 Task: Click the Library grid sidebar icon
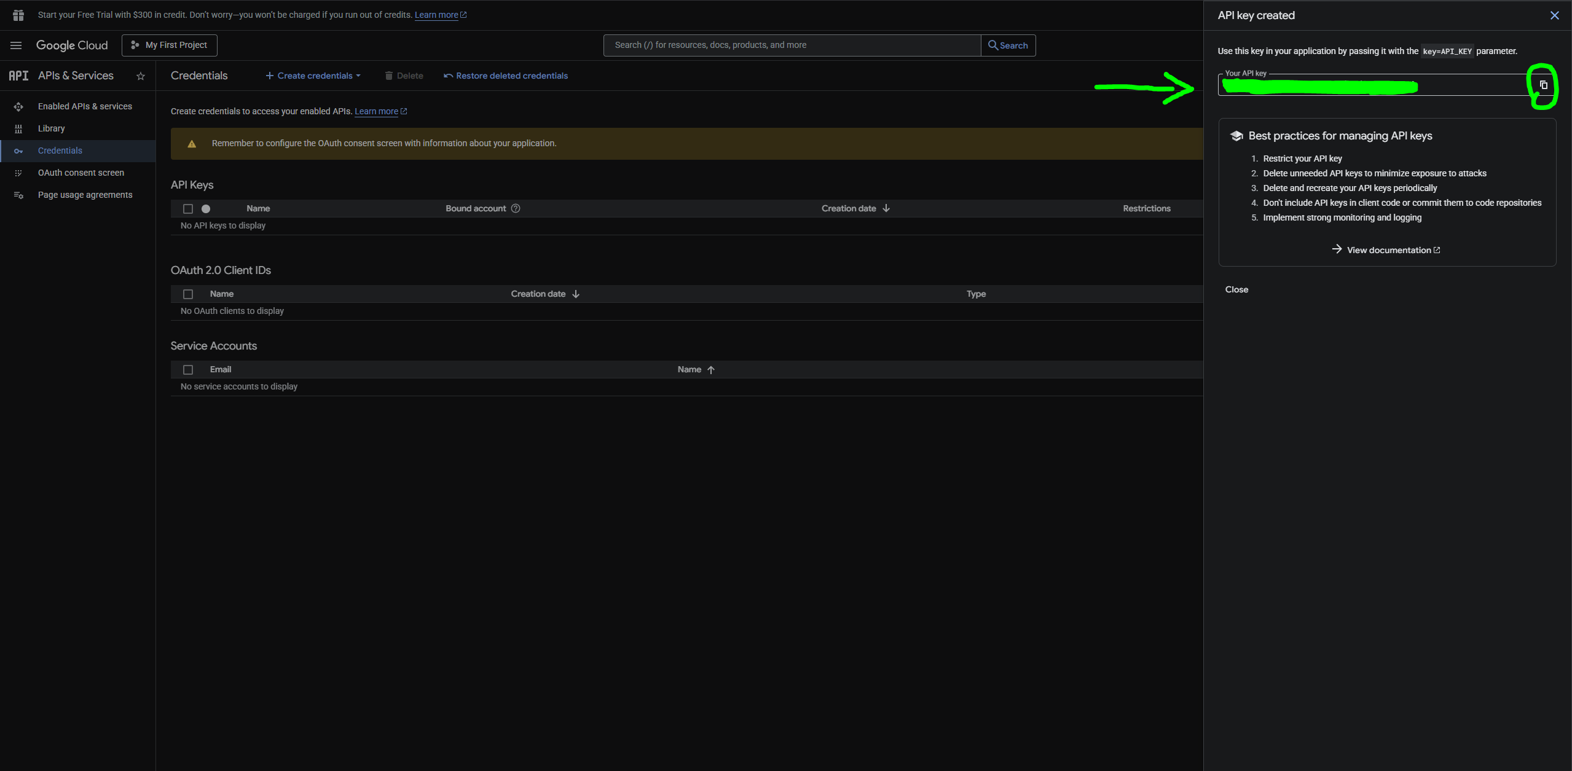click(x=18, y=129)
